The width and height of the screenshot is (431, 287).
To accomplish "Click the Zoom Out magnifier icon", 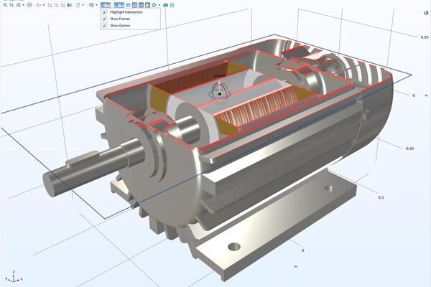I will pos(11,4).
